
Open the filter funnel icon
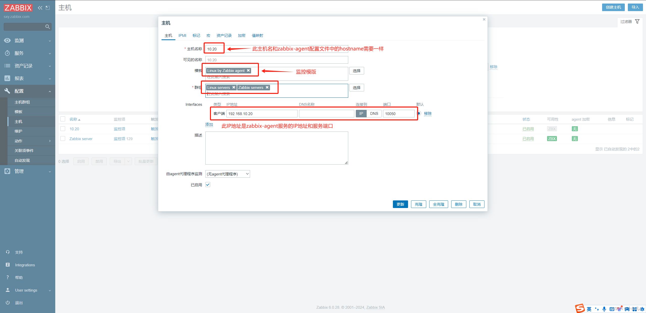tap(637, 21)
